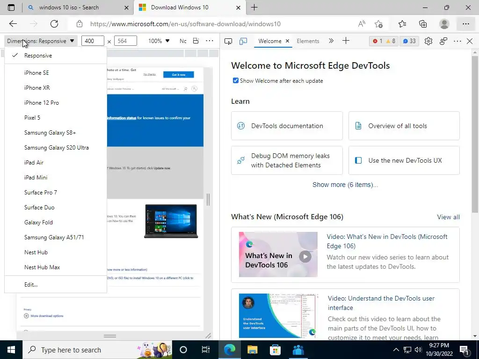
Task: Open File Explorer from taskbar
Action: (252, 350)
